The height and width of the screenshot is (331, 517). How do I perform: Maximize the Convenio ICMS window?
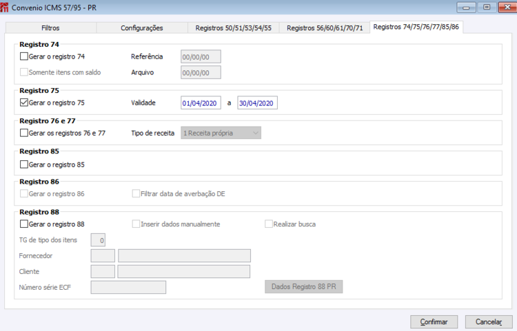pos(487,8)
